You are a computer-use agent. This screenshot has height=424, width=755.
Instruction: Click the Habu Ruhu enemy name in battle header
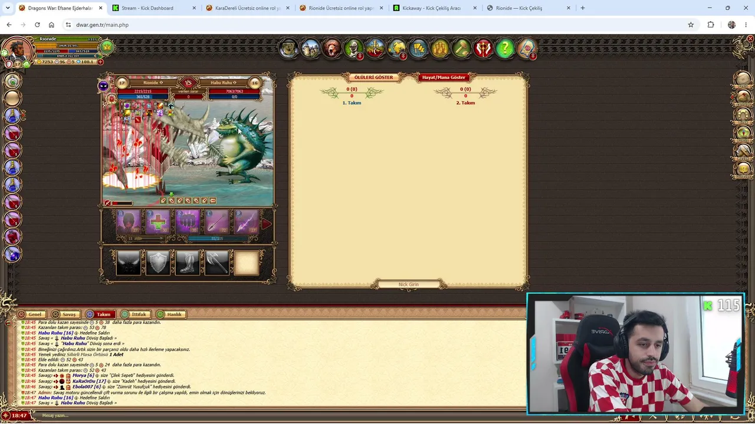tap(221, 83)
